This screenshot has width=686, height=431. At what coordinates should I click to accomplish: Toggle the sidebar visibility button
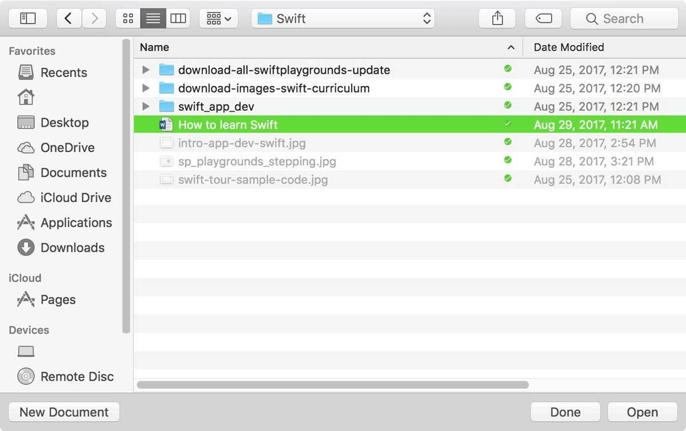pos(27,18)
